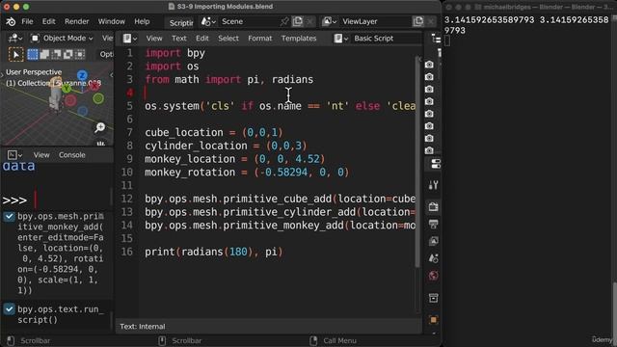Click the Basic Script name field
The image size is (617, 347).
pyautogui.click(x=387, y=39)
